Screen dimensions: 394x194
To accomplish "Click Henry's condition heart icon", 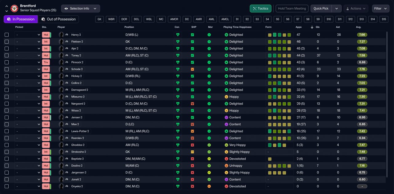I will pos(178,35).
